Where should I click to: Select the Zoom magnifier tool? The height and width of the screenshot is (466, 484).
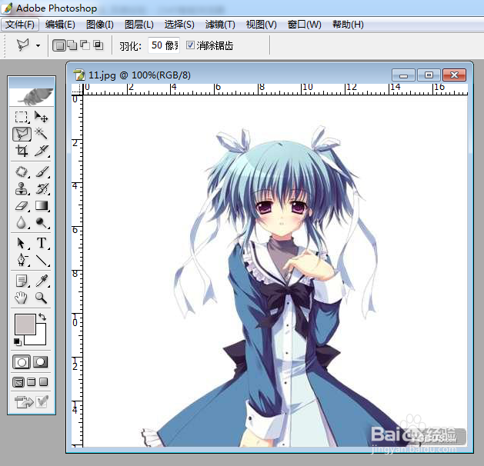tap(42, 298)
